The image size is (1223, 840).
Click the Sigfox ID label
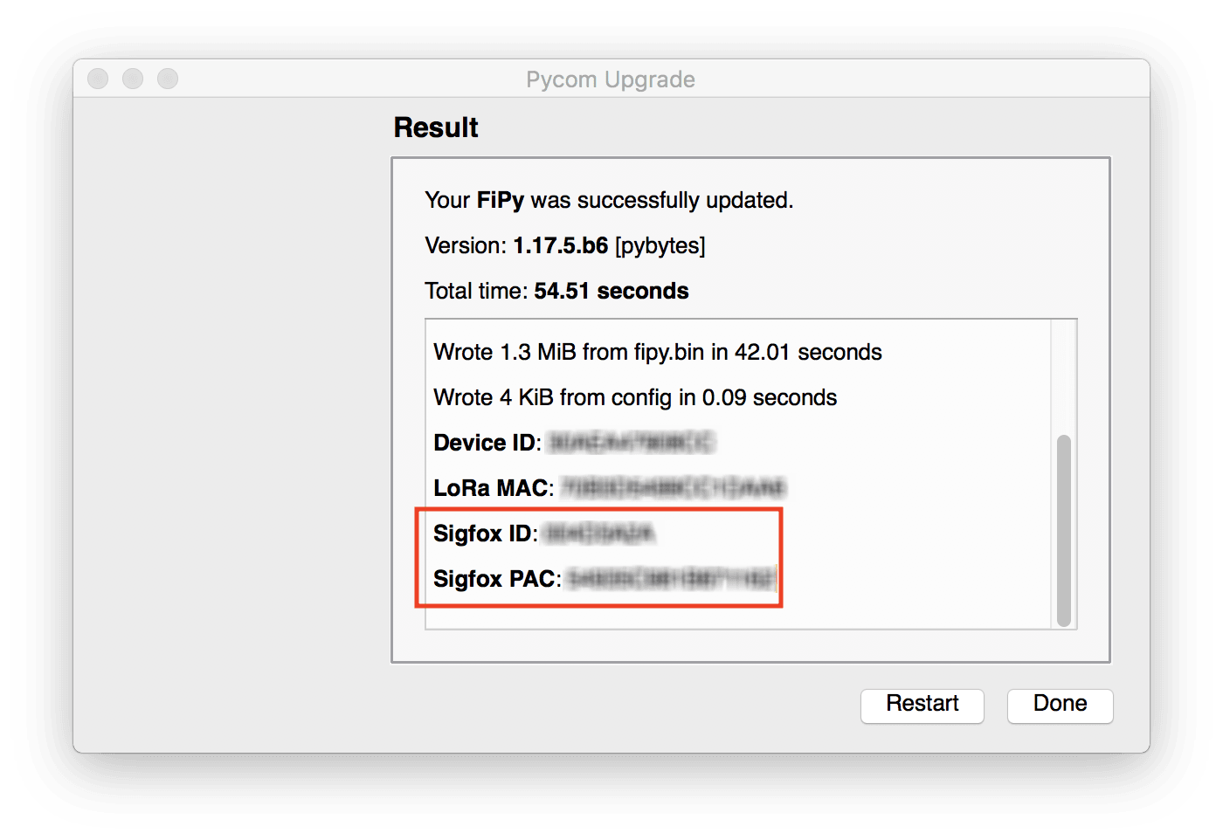(x=483, y=534)
